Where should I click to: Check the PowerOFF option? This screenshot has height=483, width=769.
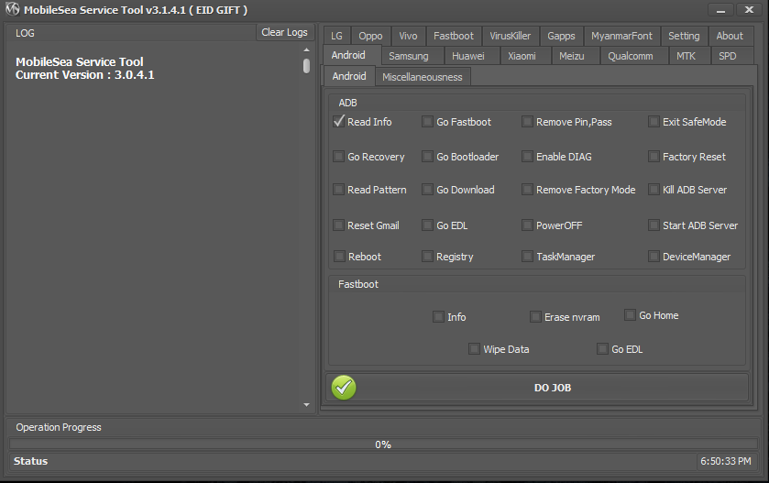[x=527, y=225]
